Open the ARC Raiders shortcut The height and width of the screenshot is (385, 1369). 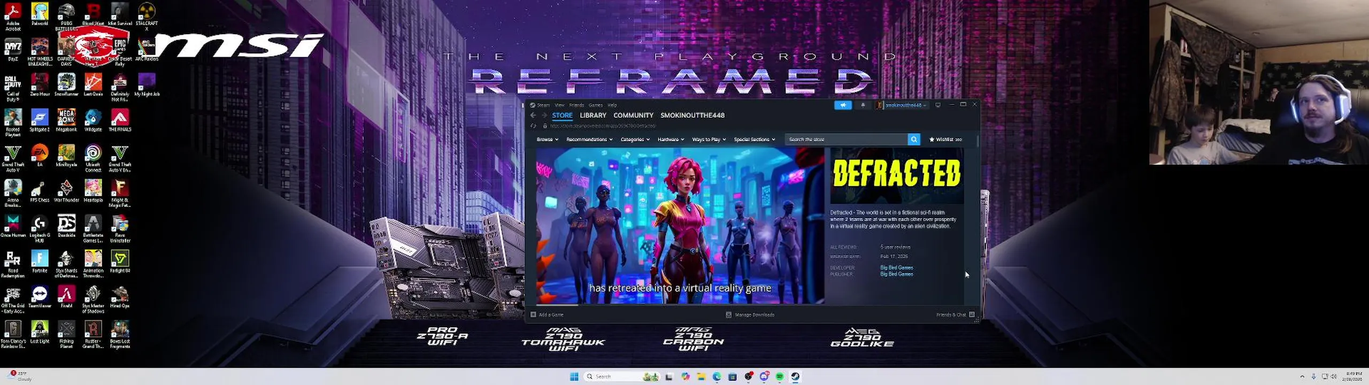[147, 50]
